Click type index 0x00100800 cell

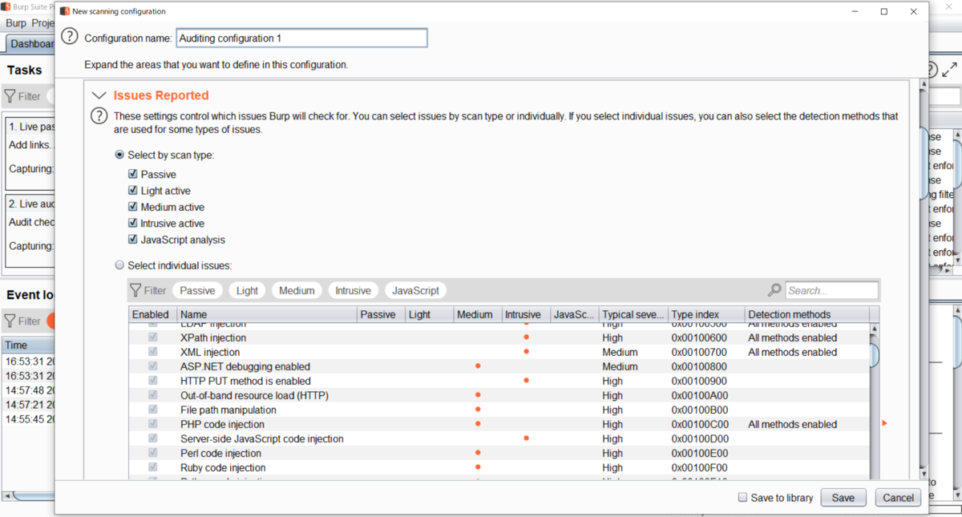coord(699,367)
